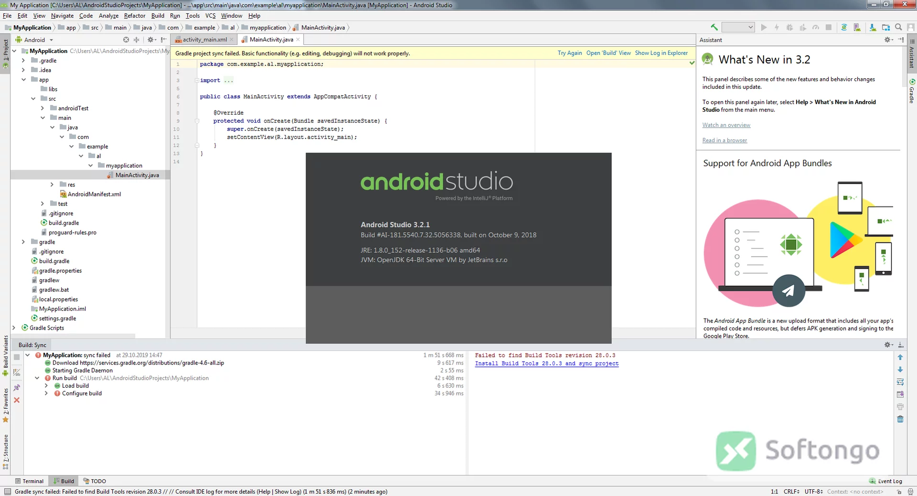Click Show Log in Explorer link
The image size is (917, 496).
661,53
